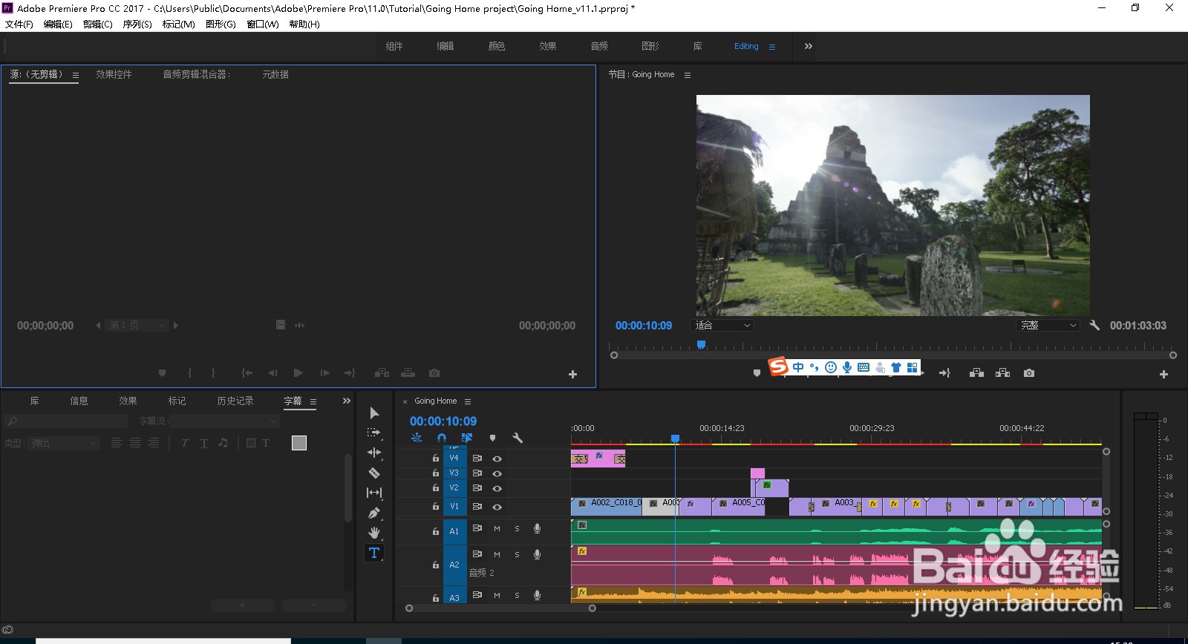The width and height of the screenshot is (1188, 644).
Task: Open the 完整 playback resolution dropdown
Action: click(x=1048, y=326)
